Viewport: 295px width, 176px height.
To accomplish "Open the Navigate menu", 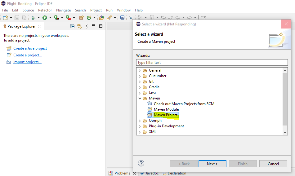I will pos(63,10).
